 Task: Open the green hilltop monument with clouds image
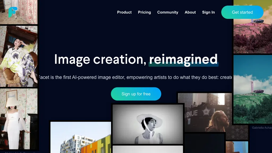(x=253, y=89)
